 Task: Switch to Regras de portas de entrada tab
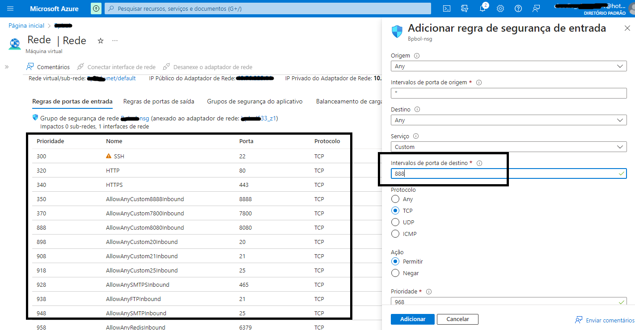click(x=72, y=101)
